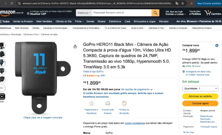Open Contas e Listas account menu
Screen dimensions: 222x135
[x=175, y=13]
